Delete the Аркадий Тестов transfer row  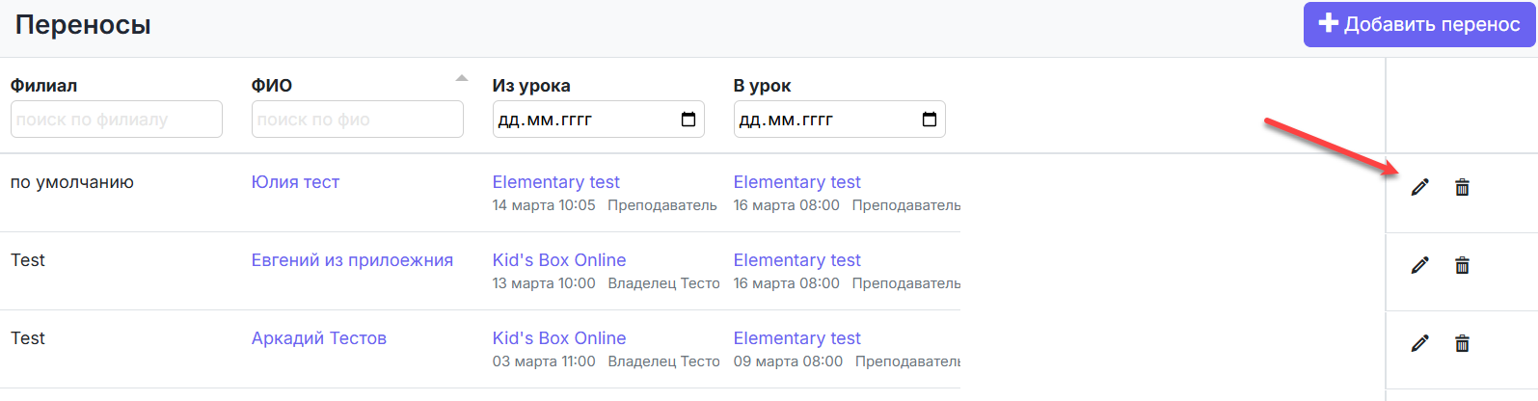click(x=1462, y=343)
